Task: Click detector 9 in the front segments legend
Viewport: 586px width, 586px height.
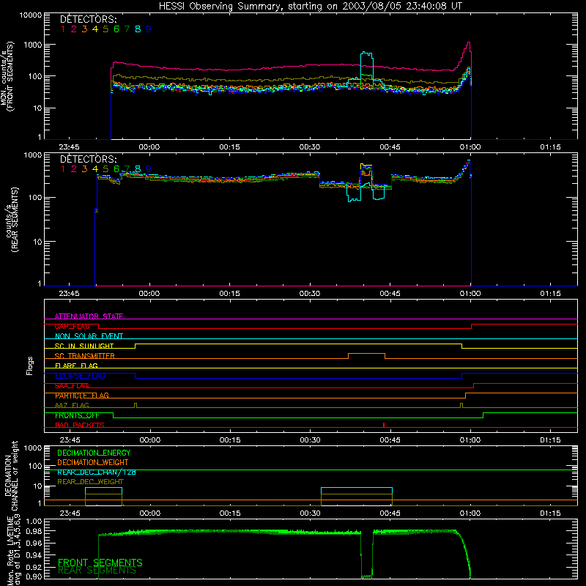Action: 149,29
